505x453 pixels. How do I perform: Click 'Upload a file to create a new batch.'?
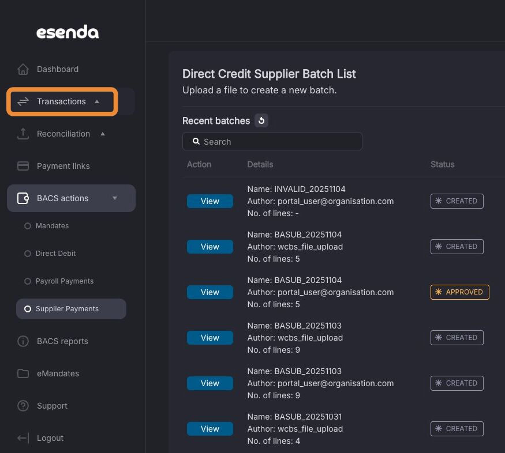260,90
